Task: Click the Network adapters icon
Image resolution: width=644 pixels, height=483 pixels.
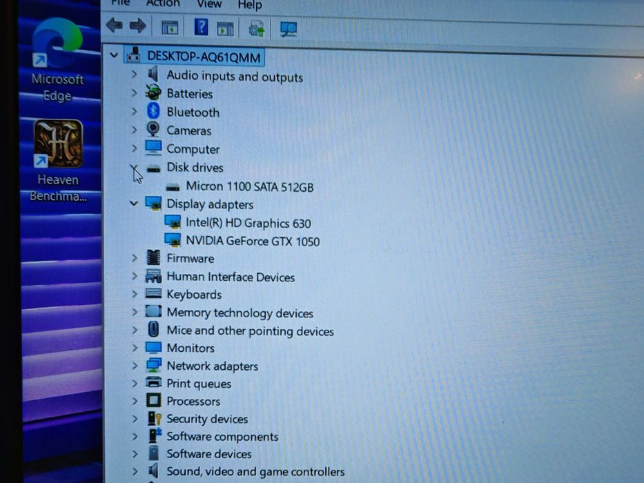Action: [154, 365]
